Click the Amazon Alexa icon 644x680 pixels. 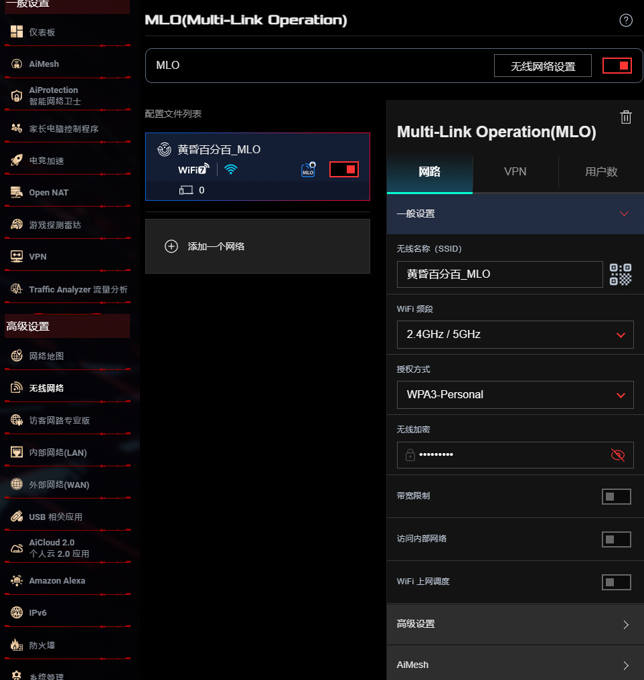(x=17, y=580)
